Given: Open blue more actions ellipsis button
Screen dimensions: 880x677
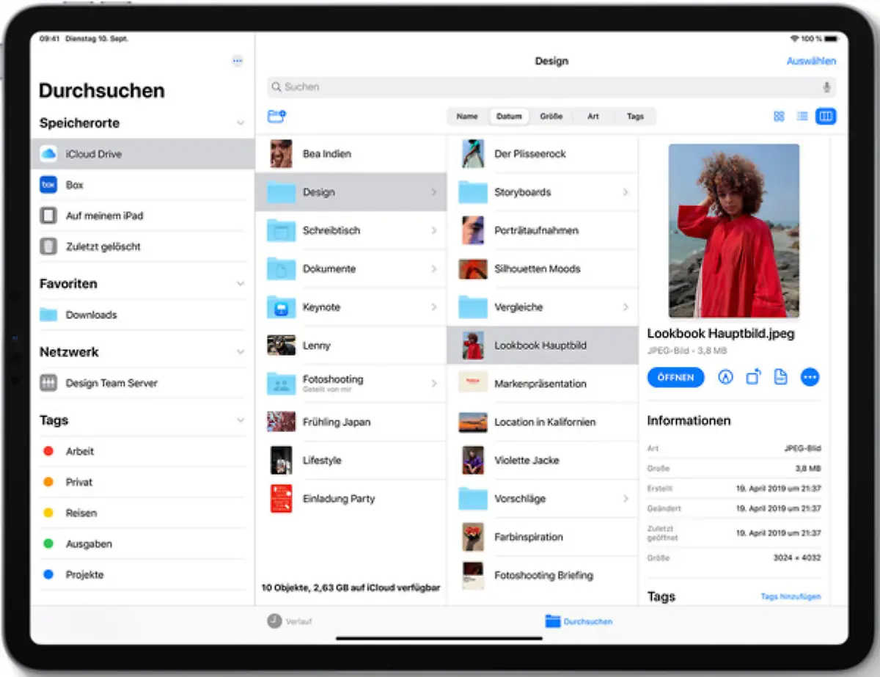Looking at the screenshot, I should coord(810,377).
